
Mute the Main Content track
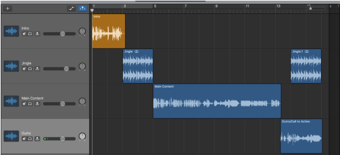pos(24,104)
